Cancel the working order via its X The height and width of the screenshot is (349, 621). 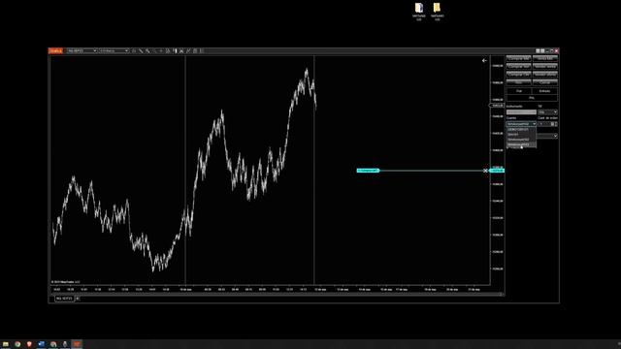(485, 171)
